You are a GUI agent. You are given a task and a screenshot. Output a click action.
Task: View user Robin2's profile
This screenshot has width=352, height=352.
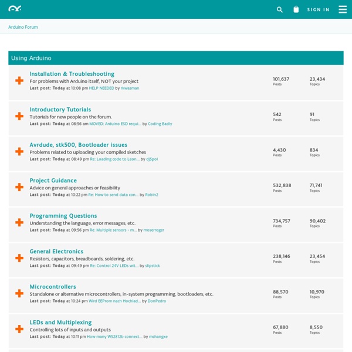(x=151, y=195)
